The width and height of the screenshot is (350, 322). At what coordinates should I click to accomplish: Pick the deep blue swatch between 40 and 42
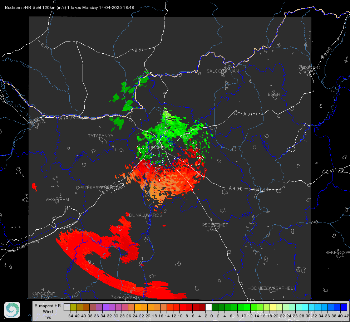point(344,307)
